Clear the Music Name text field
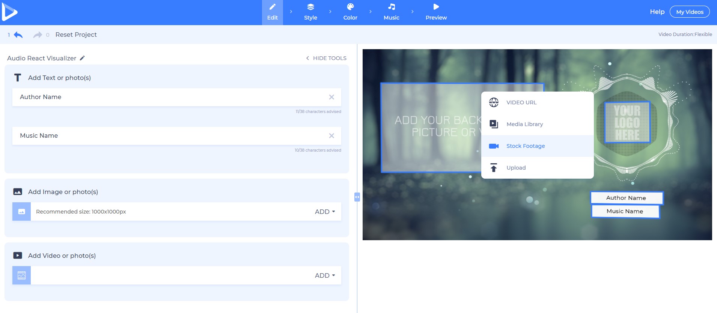Screen dimensions: 717x313 [331, 136]
